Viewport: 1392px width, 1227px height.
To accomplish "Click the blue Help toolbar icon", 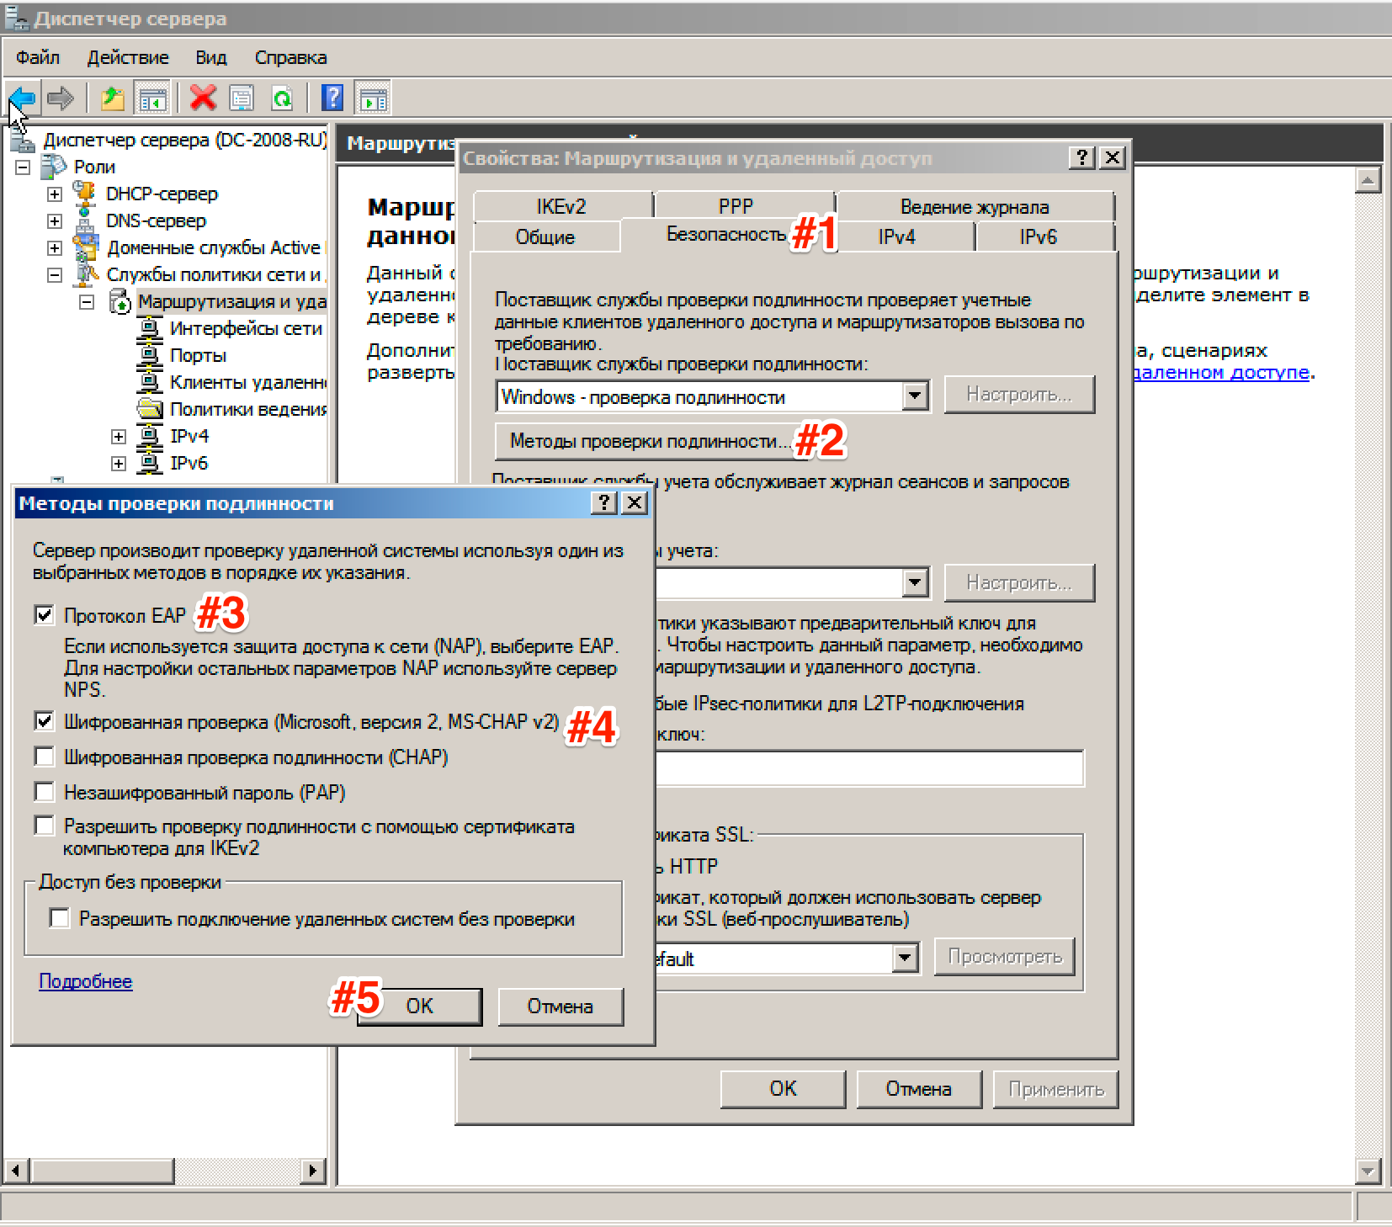I will click(x=332, y=98).
